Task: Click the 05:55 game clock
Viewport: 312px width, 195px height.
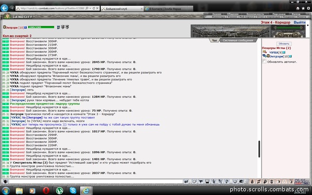Action: (x=302, y=180)
